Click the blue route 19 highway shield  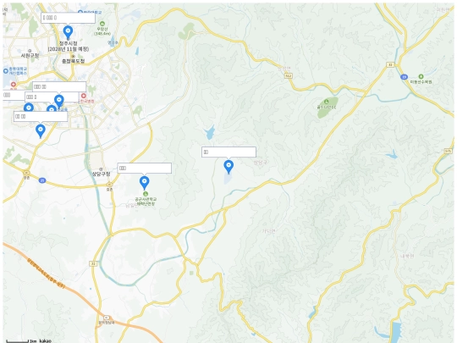tap(404, 77)
